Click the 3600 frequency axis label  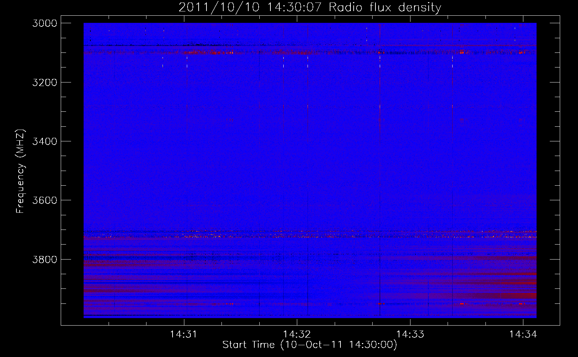[45, 200]
